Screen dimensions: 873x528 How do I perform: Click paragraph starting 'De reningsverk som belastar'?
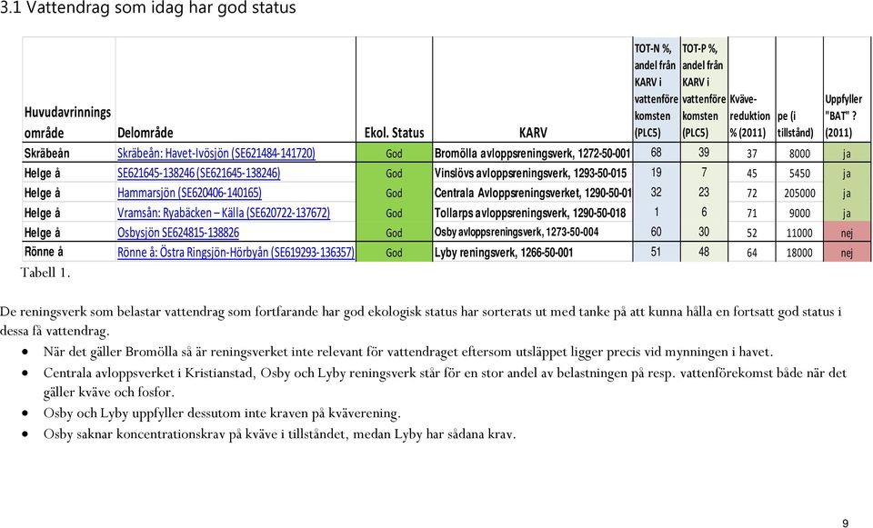click(x=421, y=321)
